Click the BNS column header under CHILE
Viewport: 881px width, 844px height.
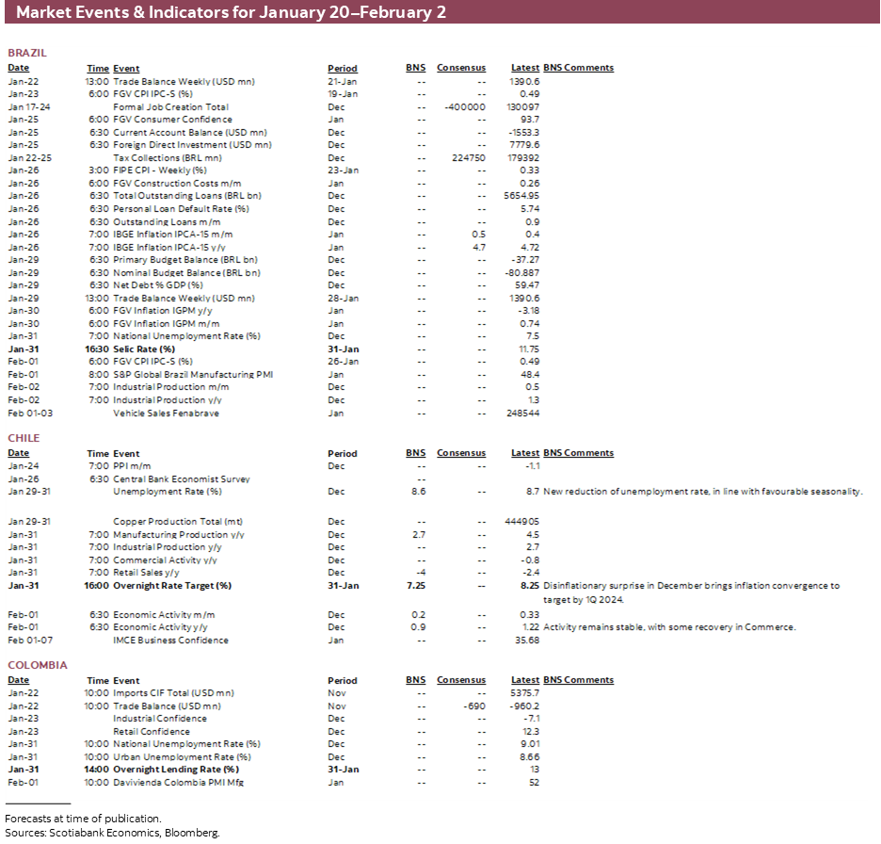click(x=415, y=452)
